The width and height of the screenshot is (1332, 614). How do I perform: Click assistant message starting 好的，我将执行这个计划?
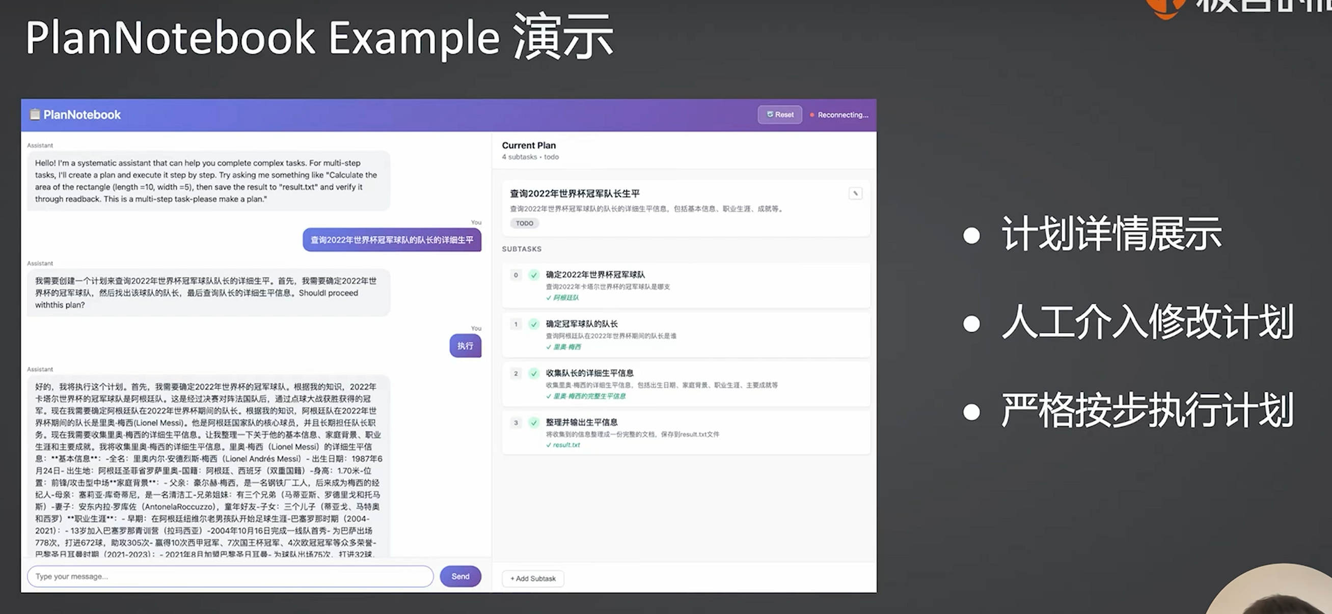click(x=208, y=465)
